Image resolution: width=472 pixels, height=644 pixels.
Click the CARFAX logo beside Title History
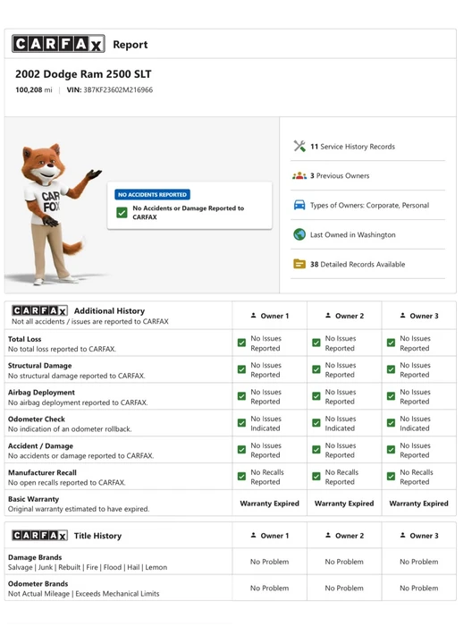39,536
